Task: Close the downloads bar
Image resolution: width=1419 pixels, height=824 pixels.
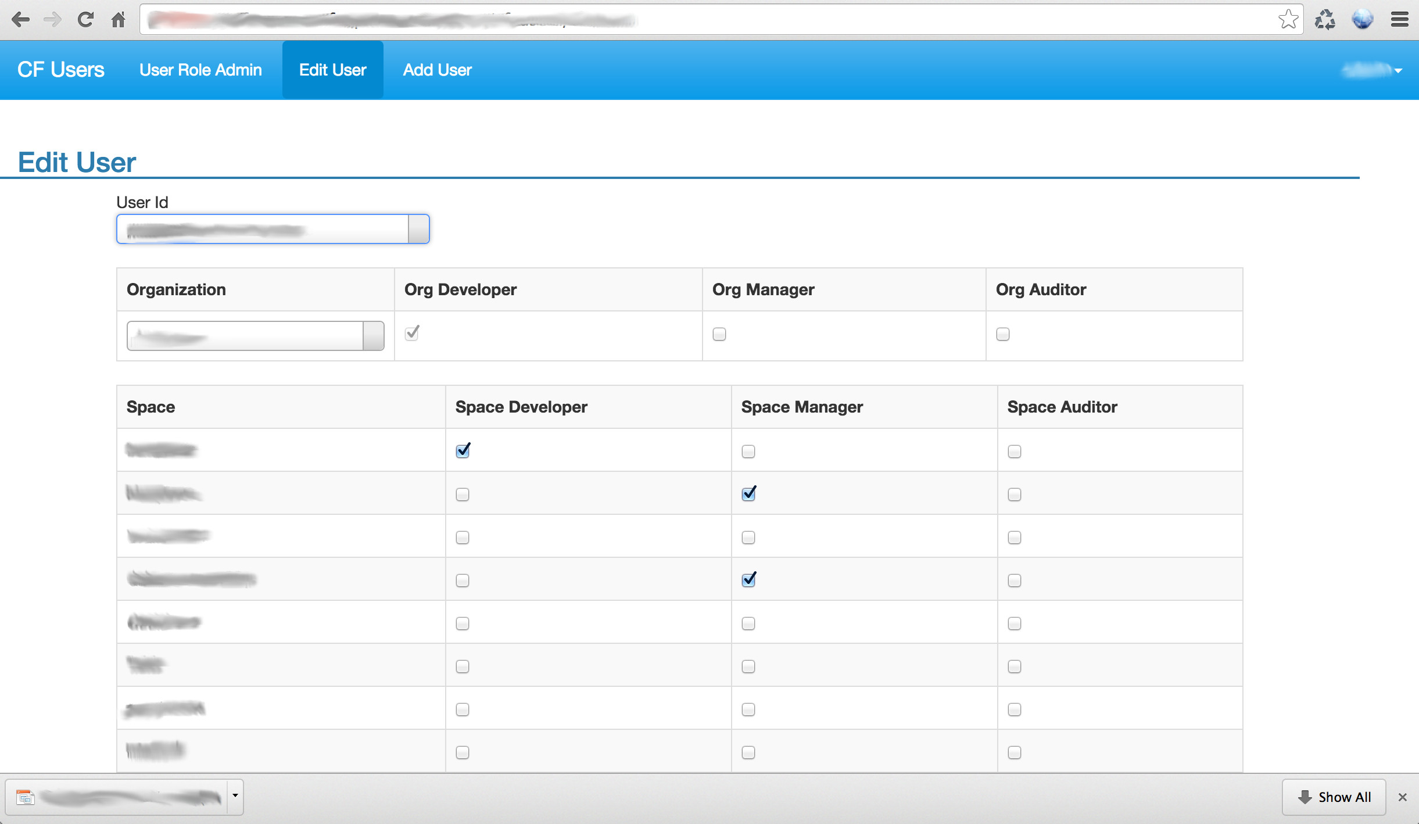Action: click(1403, 797)
